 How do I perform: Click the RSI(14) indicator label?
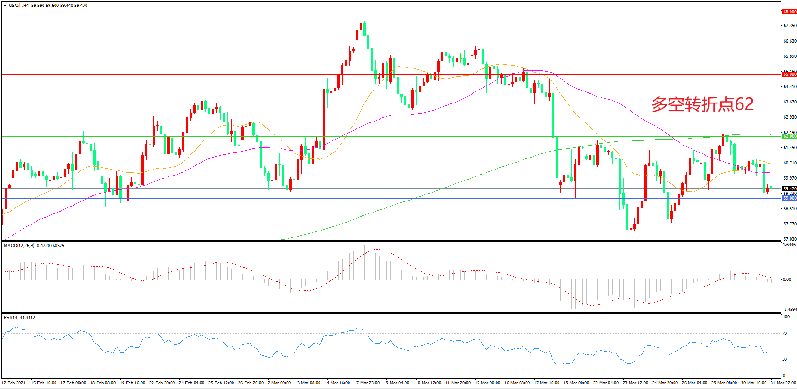[12, 318]
